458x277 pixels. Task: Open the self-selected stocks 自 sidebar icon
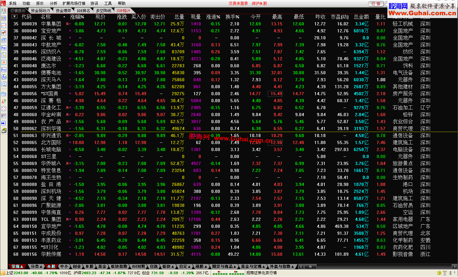tap(4, 62)
